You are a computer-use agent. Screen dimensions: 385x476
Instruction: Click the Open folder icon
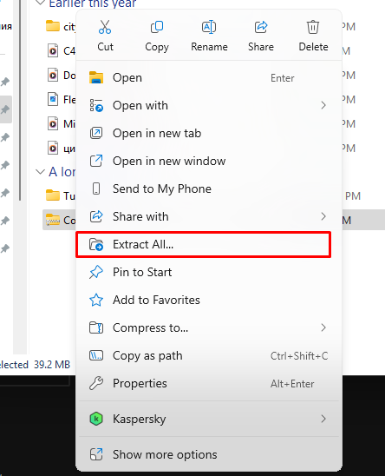96,77
